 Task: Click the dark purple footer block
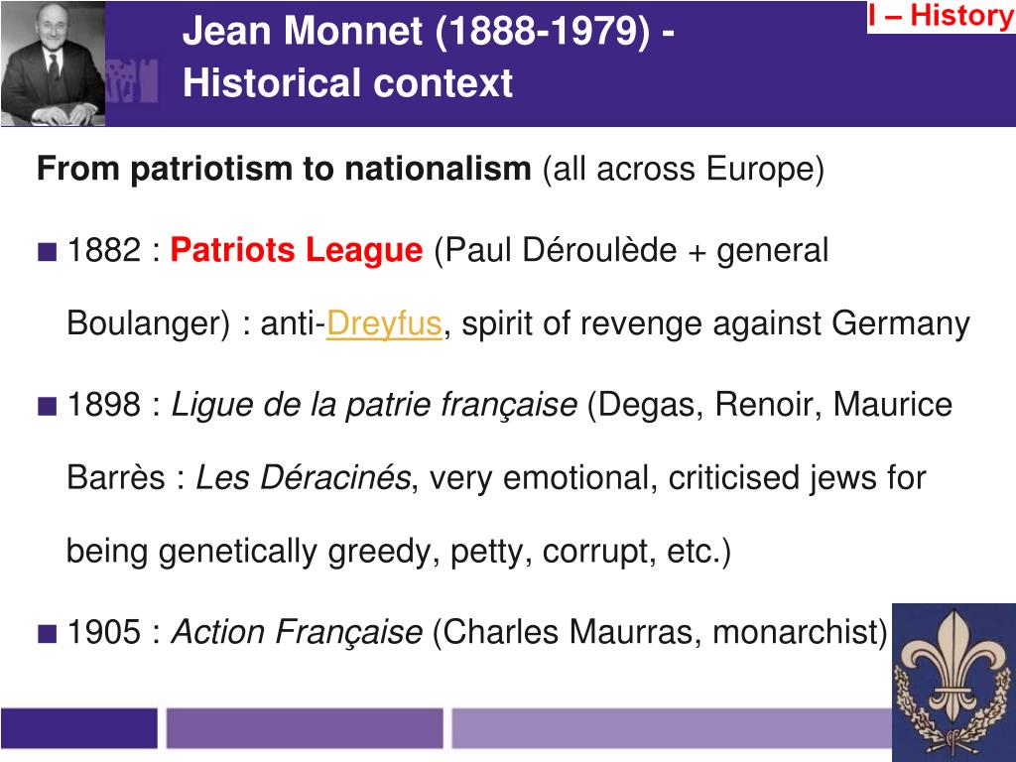[79, 728]
